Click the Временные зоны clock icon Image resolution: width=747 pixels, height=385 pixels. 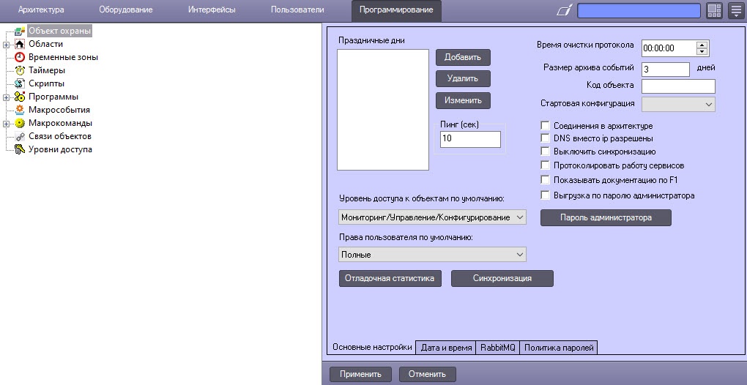(x=20, y=57)
